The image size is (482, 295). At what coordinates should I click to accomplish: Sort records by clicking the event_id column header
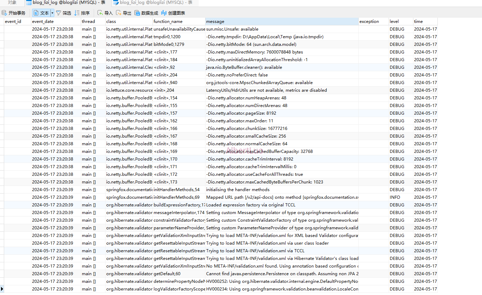(x=16, y=21)
